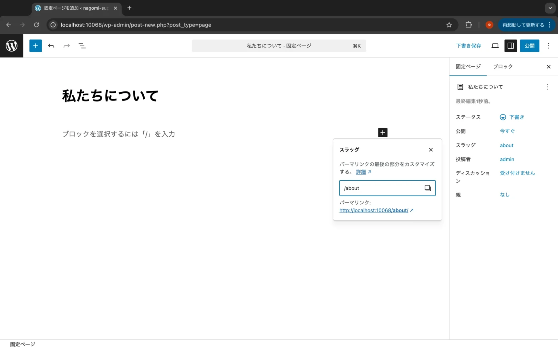Open the document overview list icon
This screenshot has width=558, height=349.
[82, 46]
